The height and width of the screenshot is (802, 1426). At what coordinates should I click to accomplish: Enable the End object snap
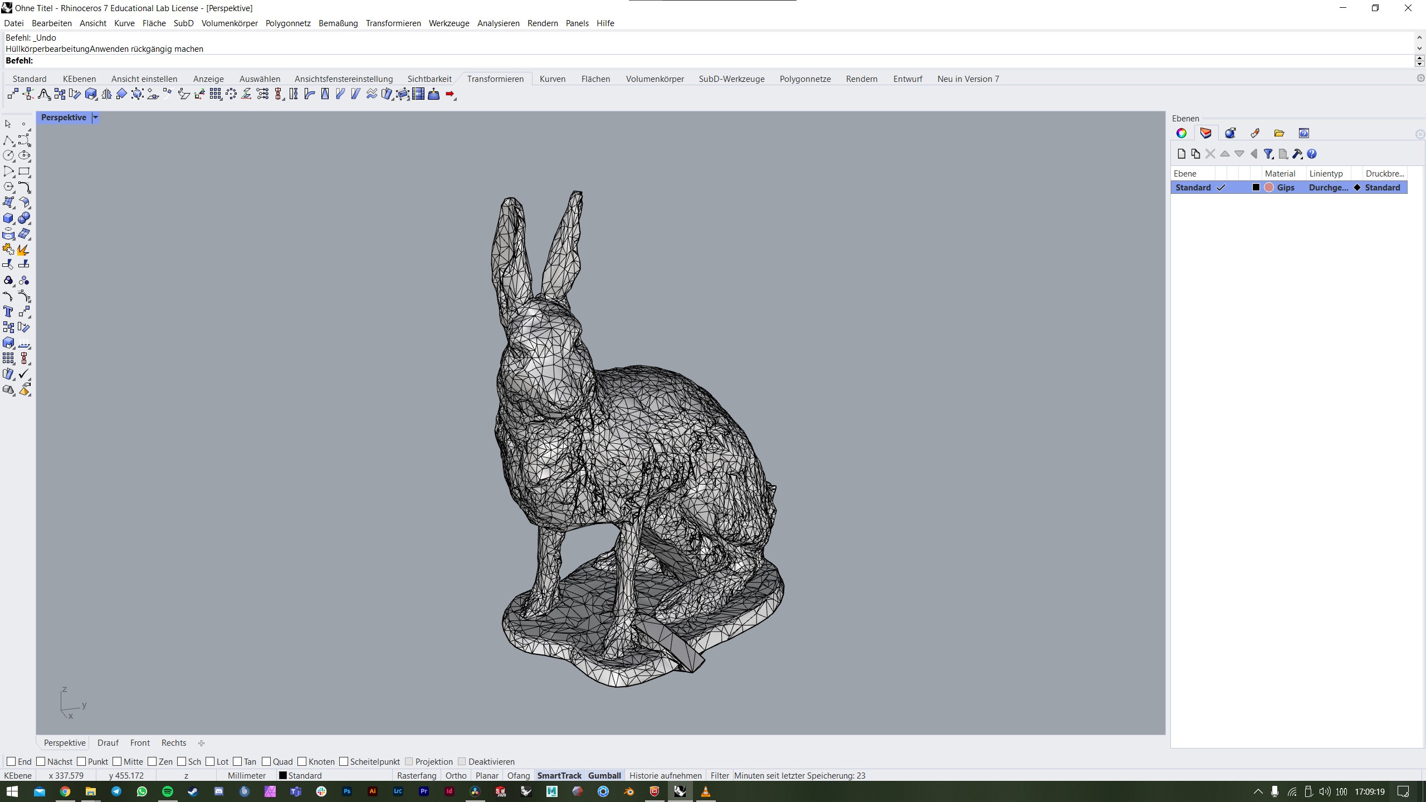(x=11, y=761)
